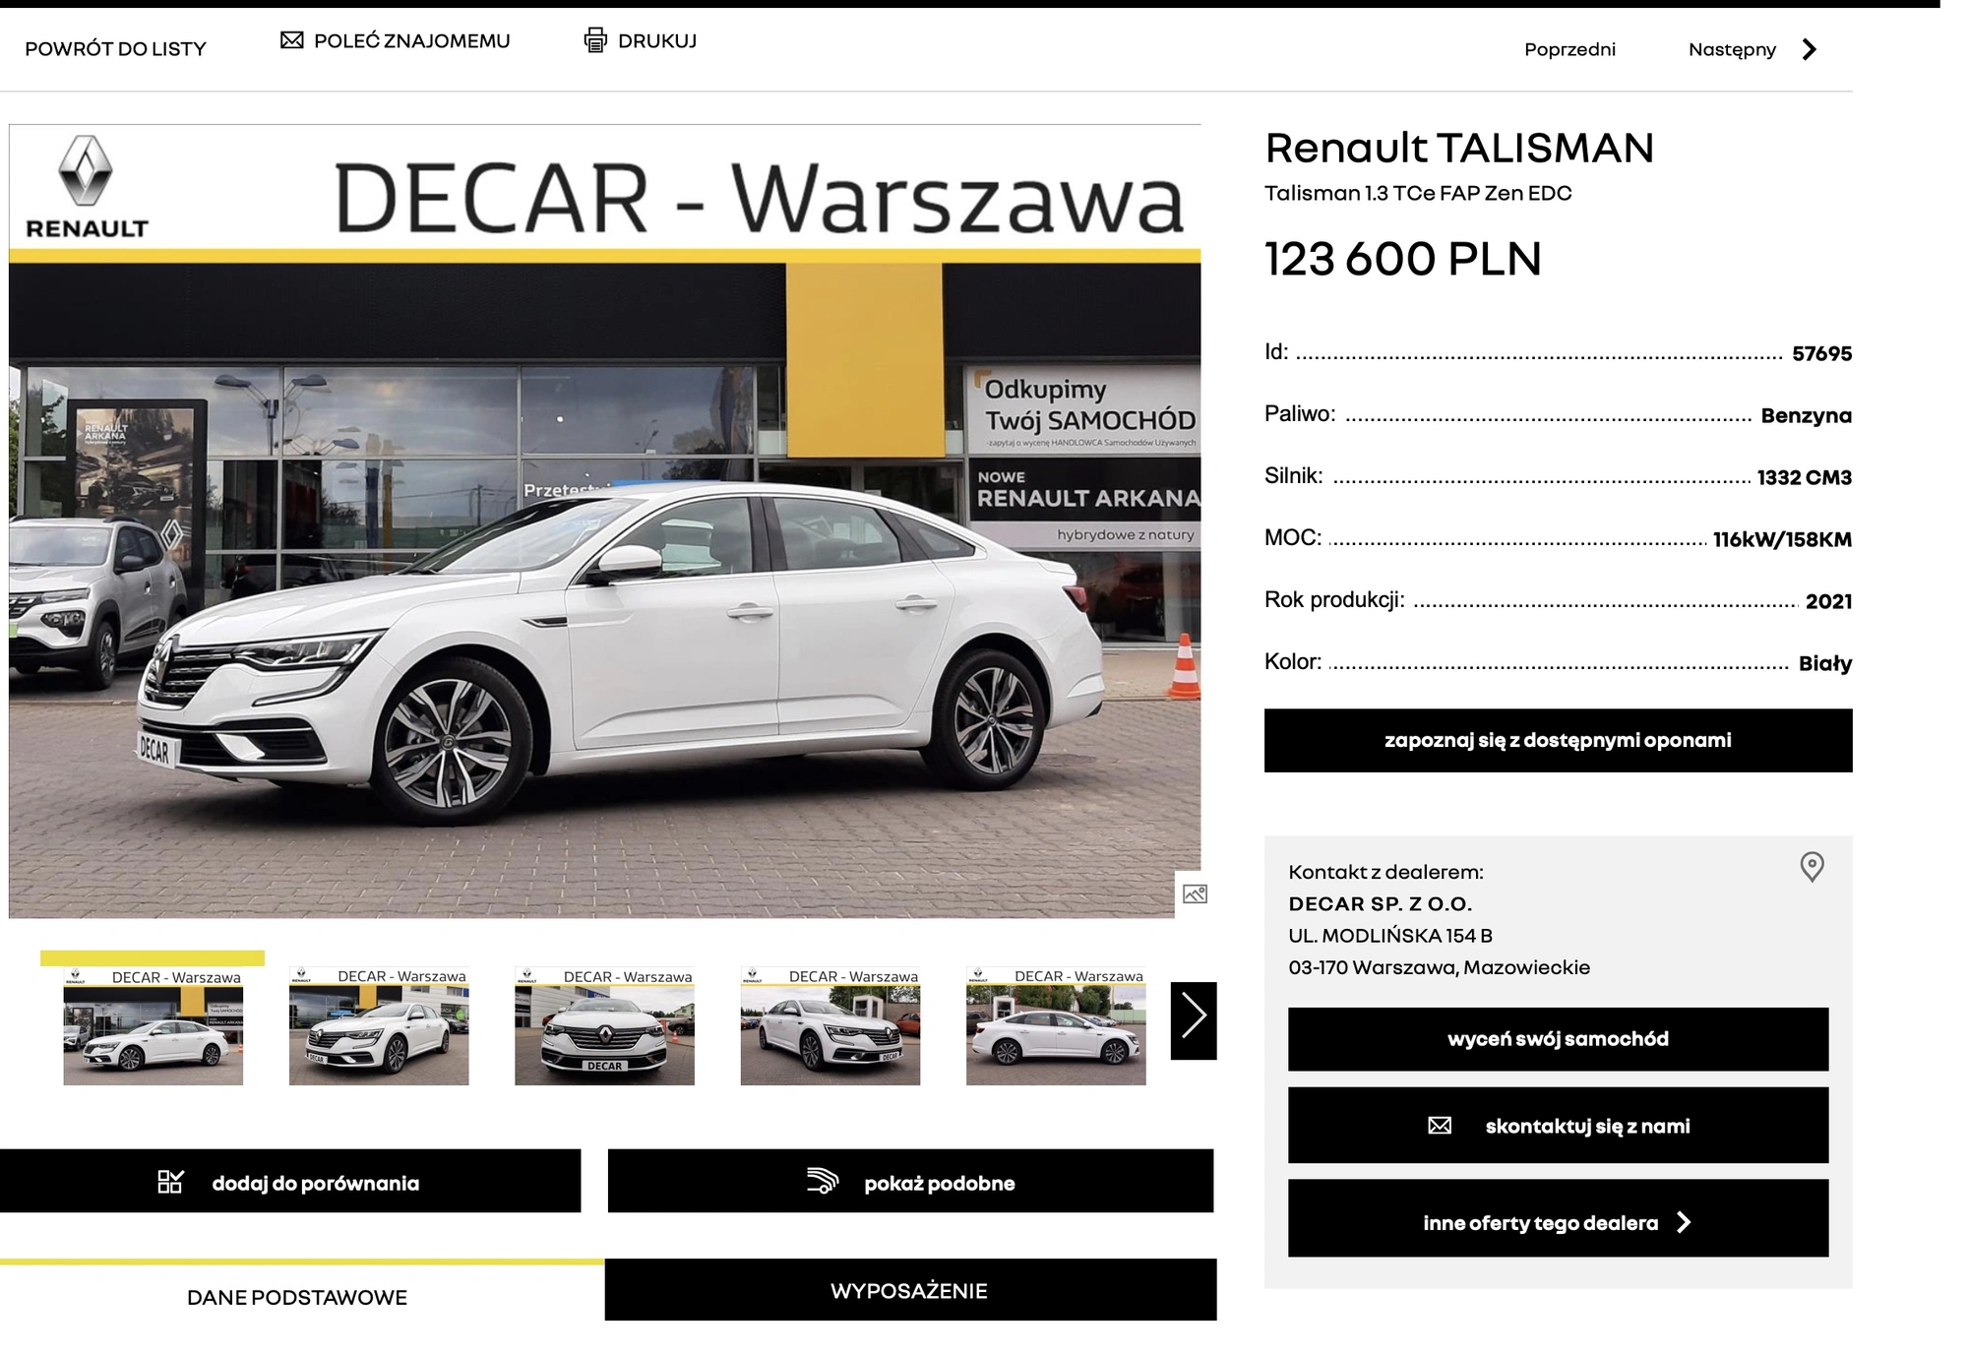Open inne oferty tego dealera
This screenshot has width=1968, height=1354.
coord(1558,1218)
